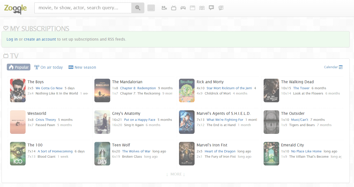354x187 pixels.
Task: Open Agents of S.H.I.E.L.D. poster thumbnail
Action: tap(187, 122)
